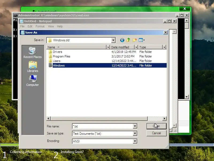Select the Program Files folder row
This screenshot has width=214, height=161.
pos(106,56)
